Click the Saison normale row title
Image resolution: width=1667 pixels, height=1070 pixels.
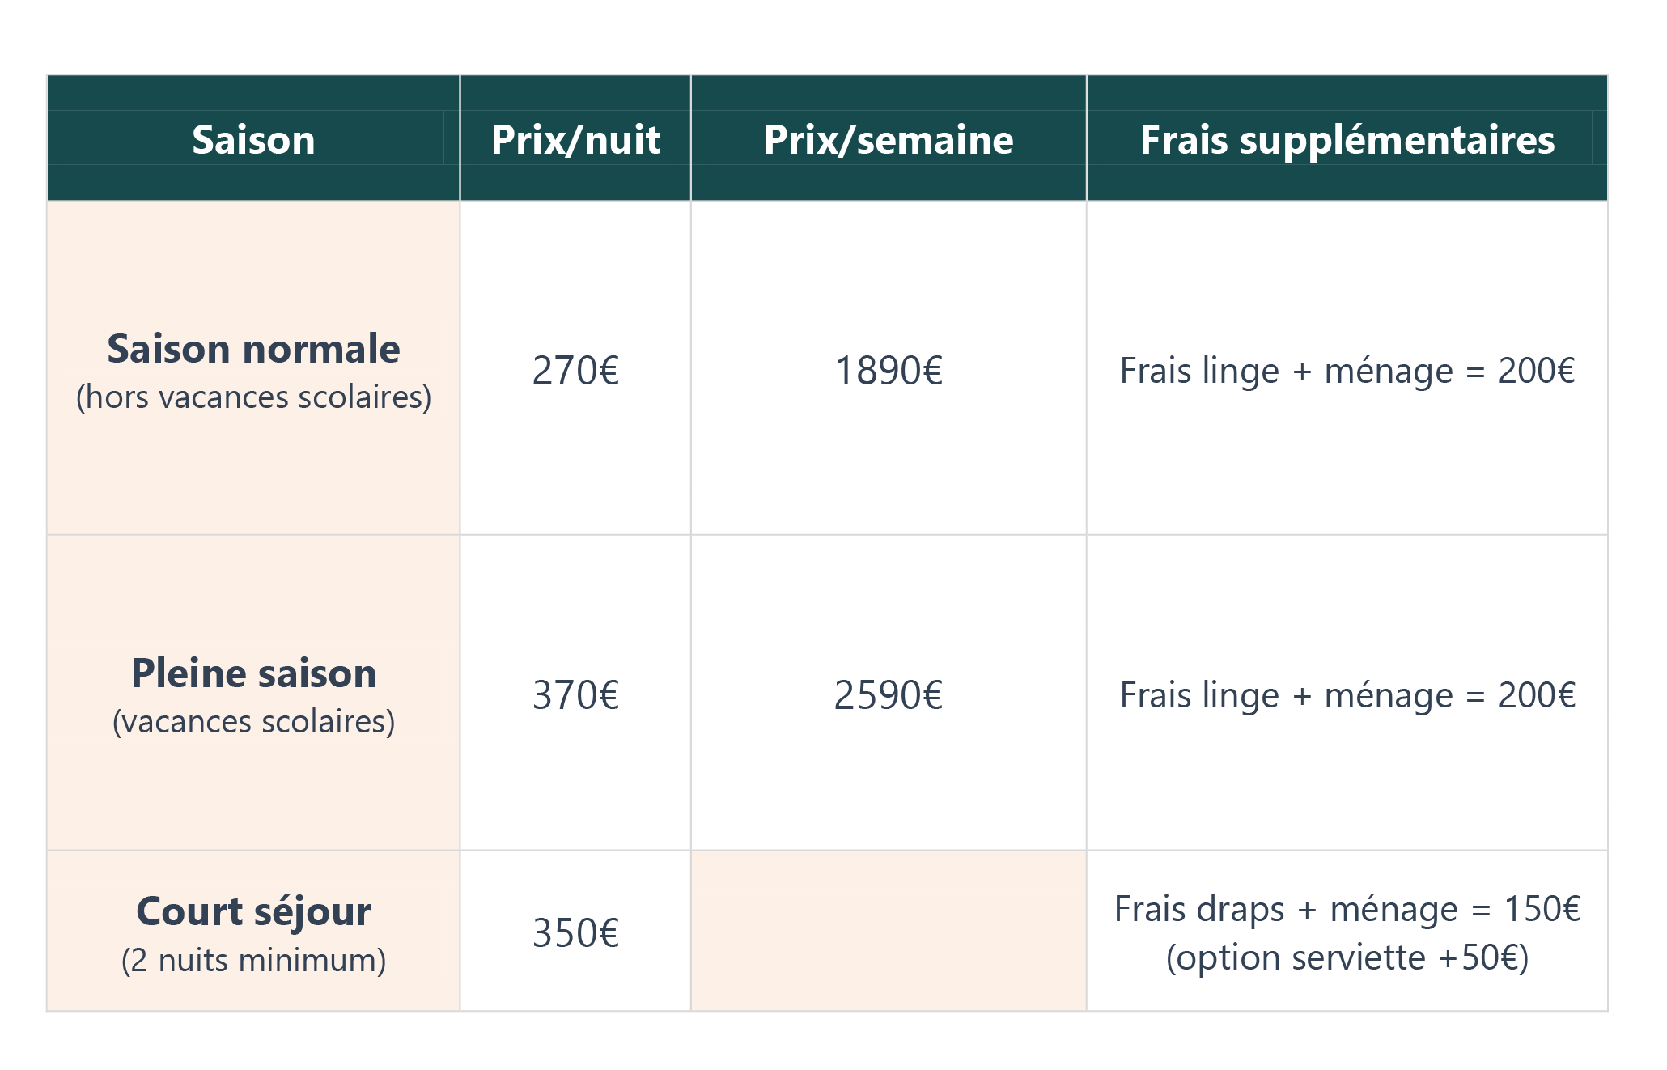[x=253, y=349]
